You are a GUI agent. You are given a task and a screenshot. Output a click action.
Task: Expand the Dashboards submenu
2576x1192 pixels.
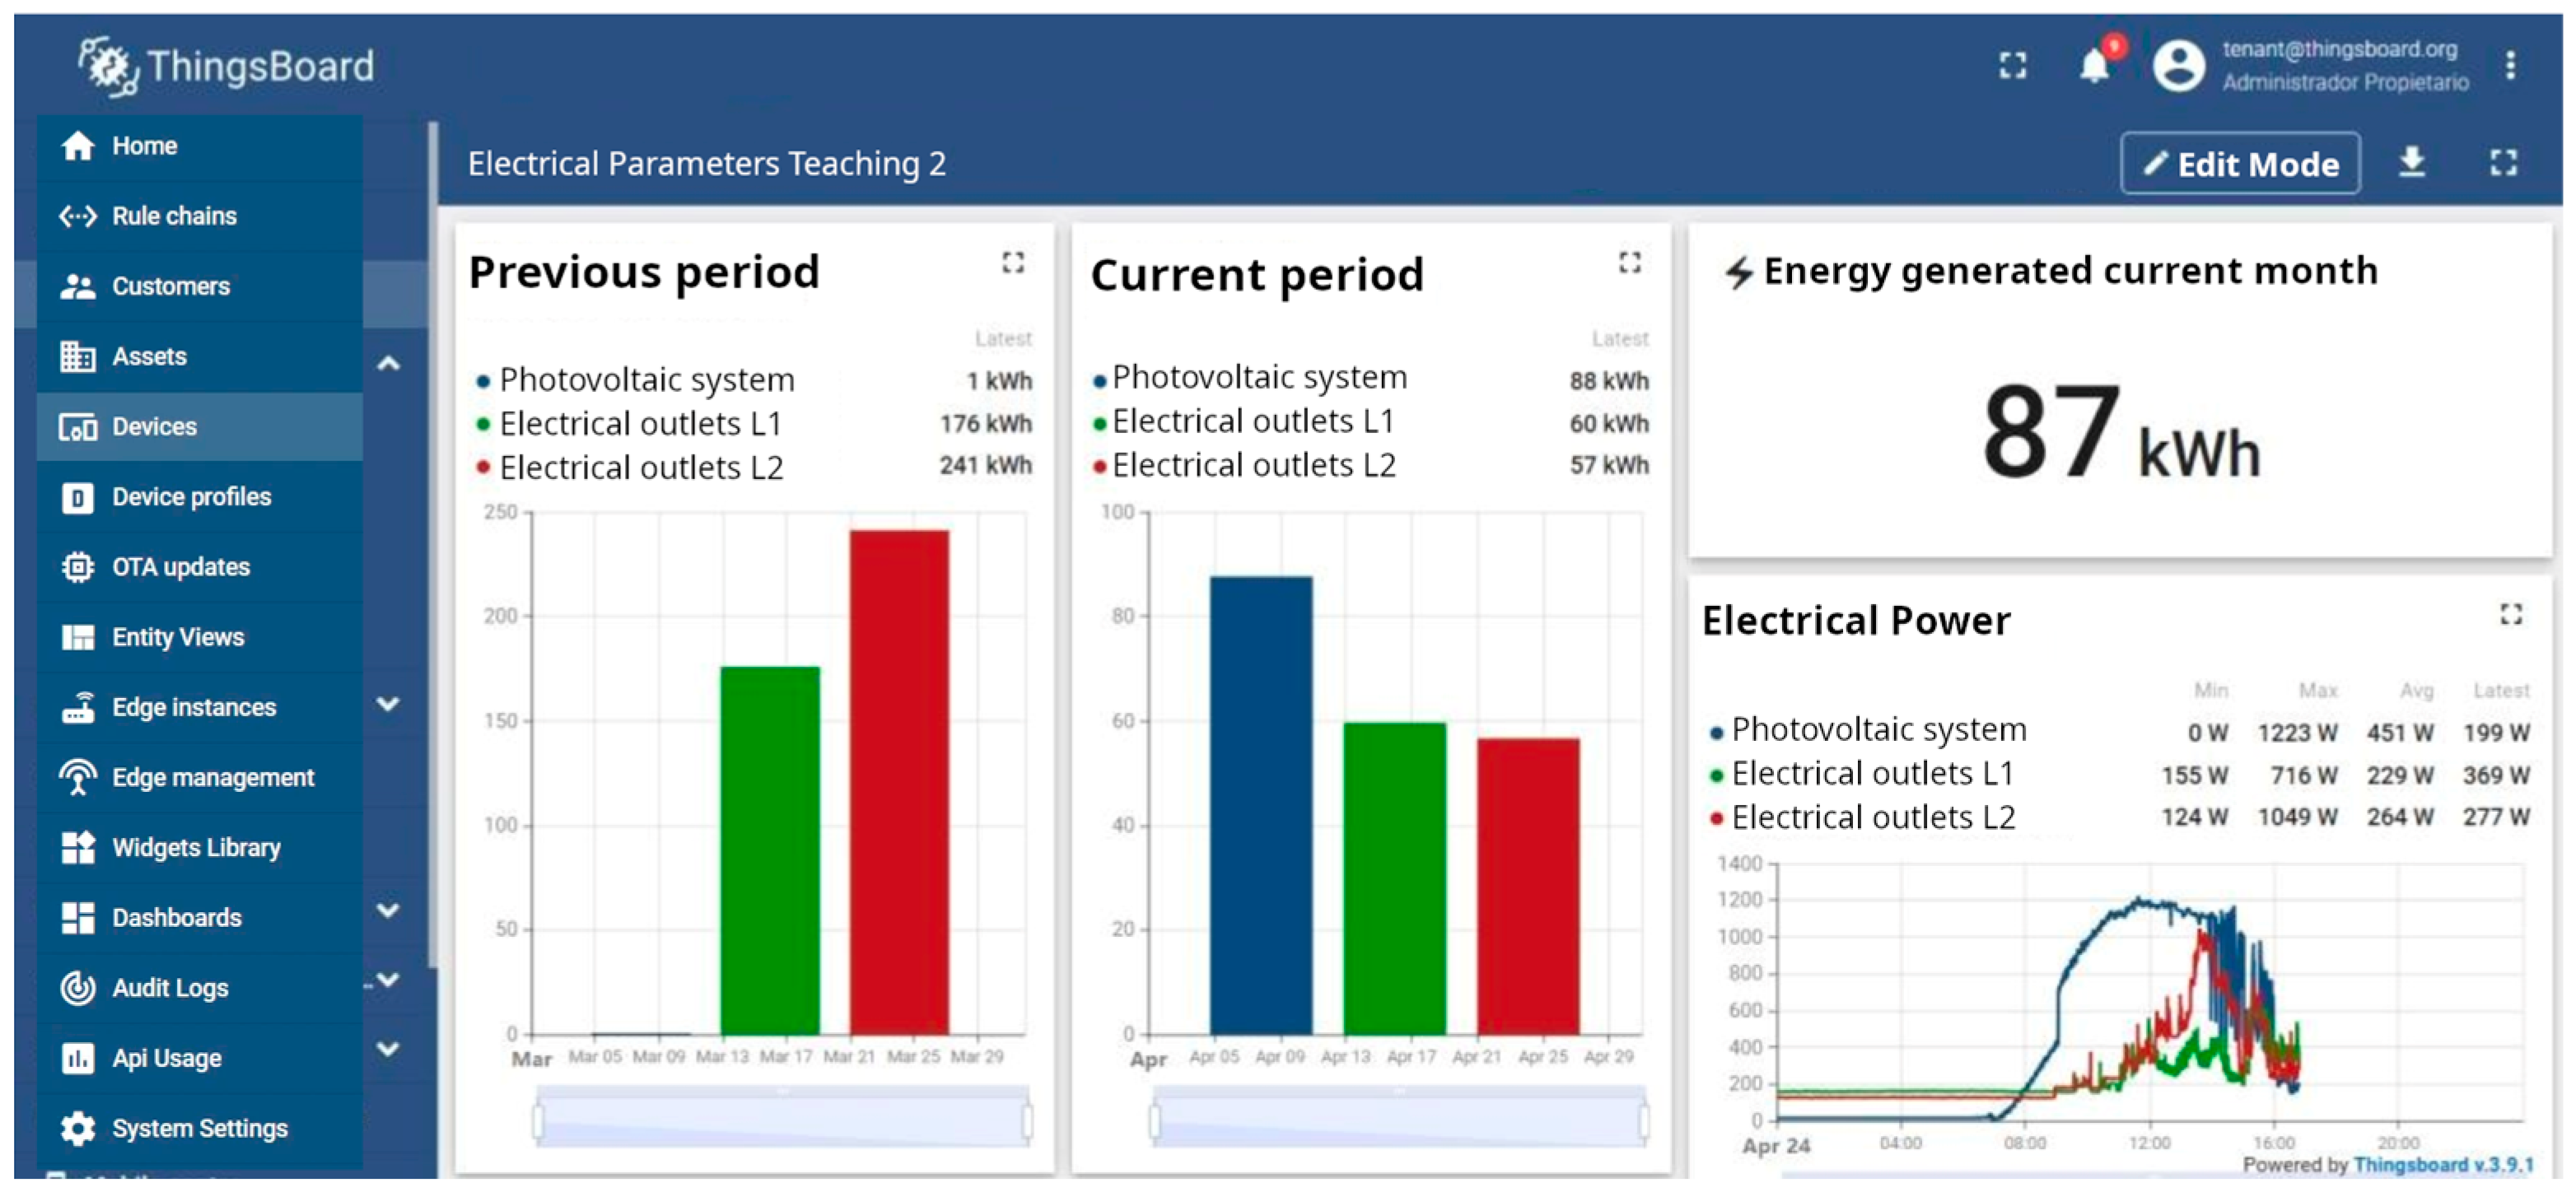[x=388, y=911]
